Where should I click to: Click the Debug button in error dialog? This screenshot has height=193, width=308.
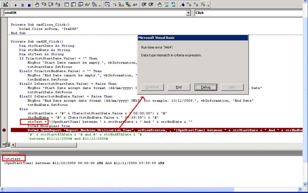pos(206,87)
